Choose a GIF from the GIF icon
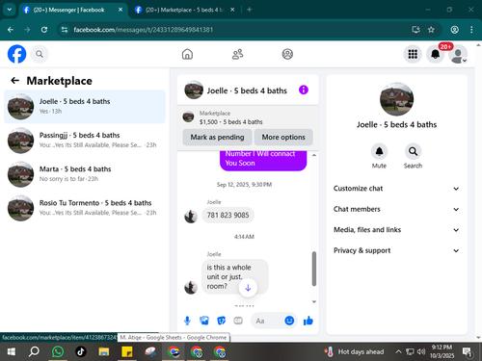This screenshot has height=361, width=482. [x=238, y=321]
